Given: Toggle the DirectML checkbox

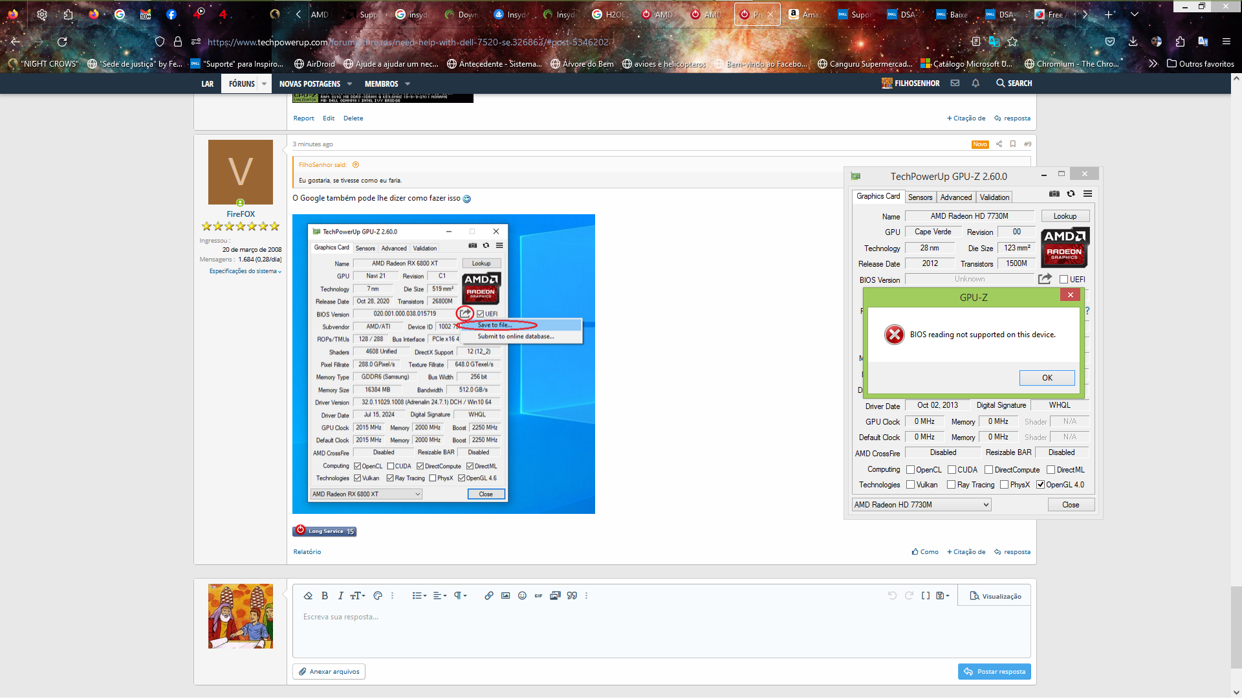Looking at the screenshot, I should click(1051, 470).
